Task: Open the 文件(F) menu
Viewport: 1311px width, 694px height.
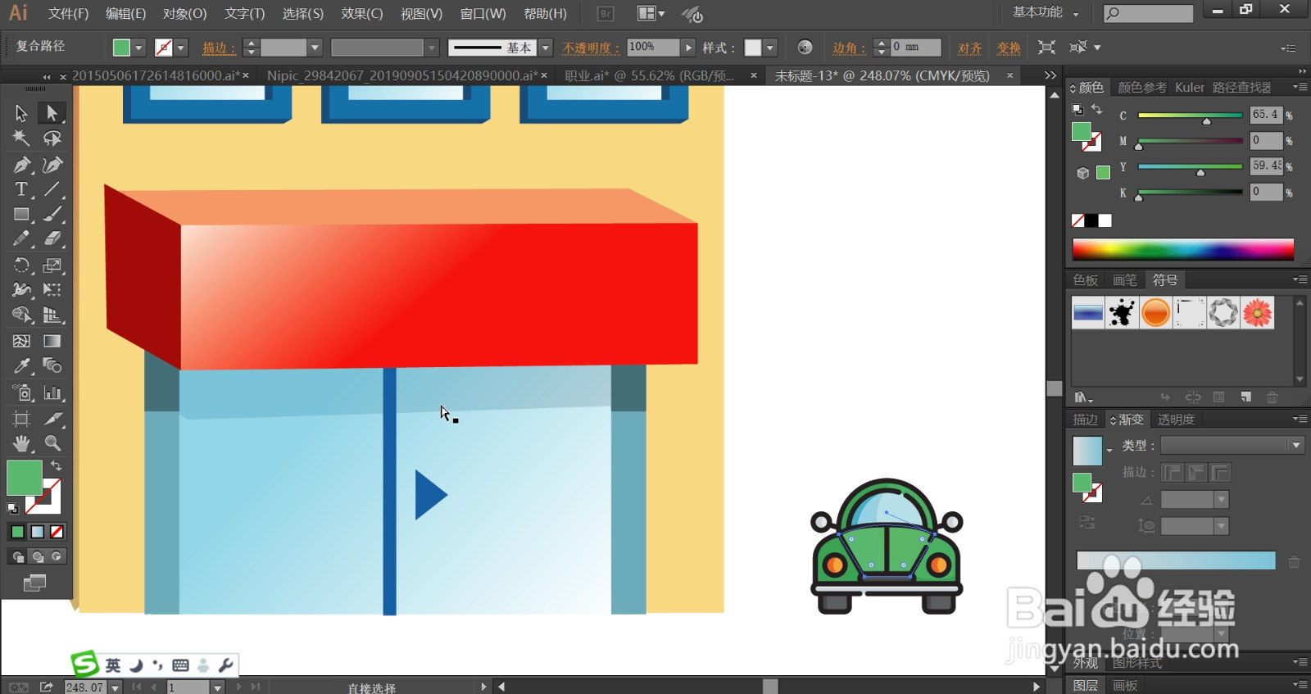Action: pos(68,14)
